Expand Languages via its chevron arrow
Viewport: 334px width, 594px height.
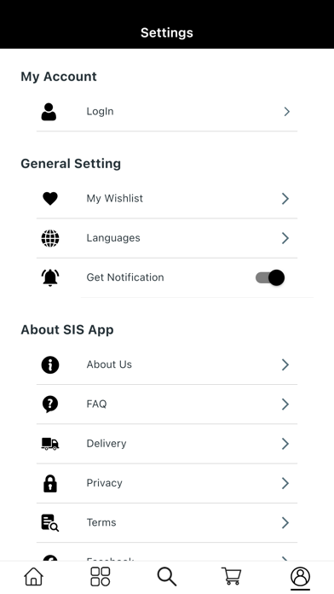(285, 238)
